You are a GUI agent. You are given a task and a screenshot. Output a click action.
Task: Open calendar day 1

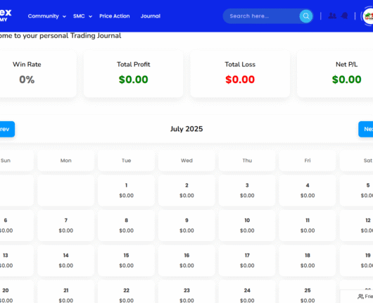click(126, 190)
